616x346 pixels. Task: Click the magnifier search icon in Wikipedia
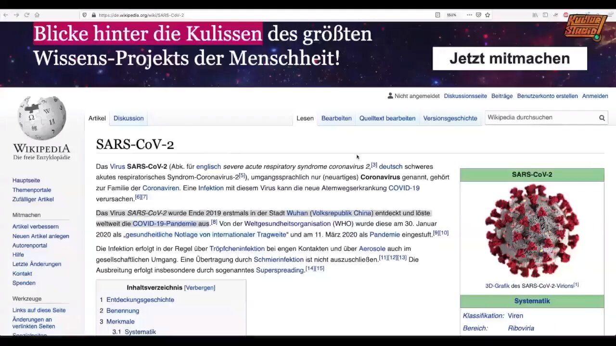pyautogui.click(x=602, y=118)
